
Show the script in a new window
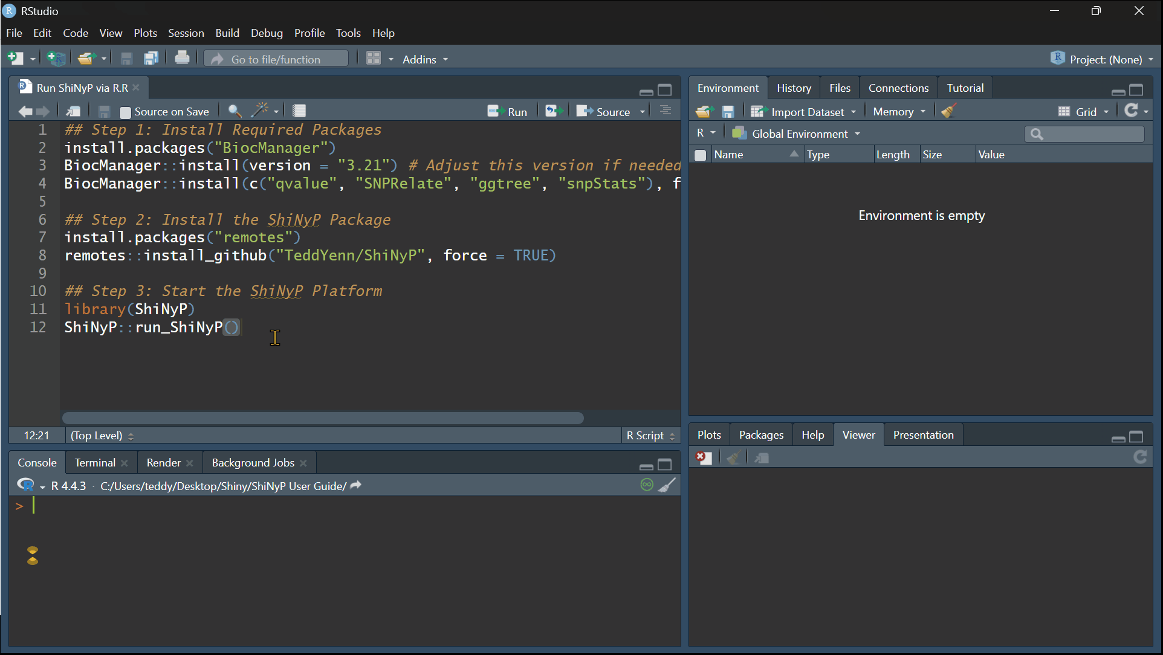coord(73,111)
